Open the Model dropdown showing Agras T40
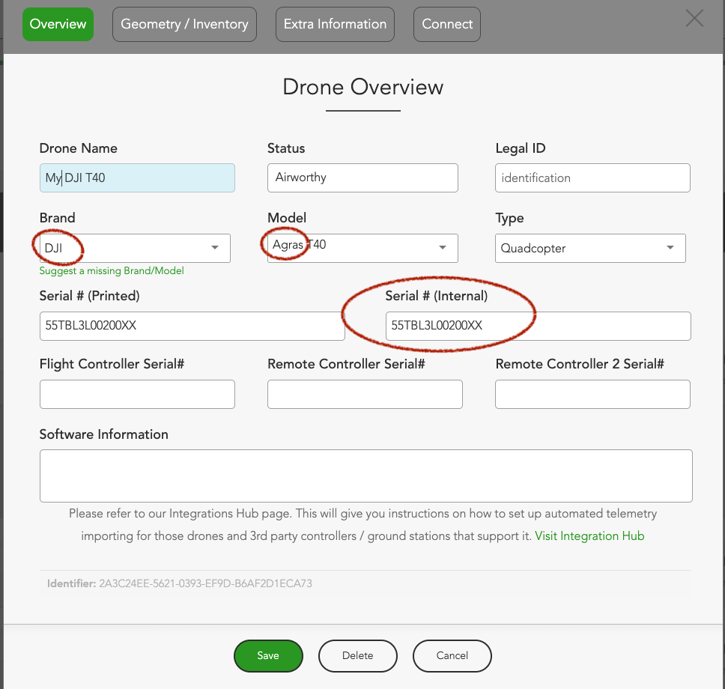Screen dimensions: 725x689 point(362,249)
